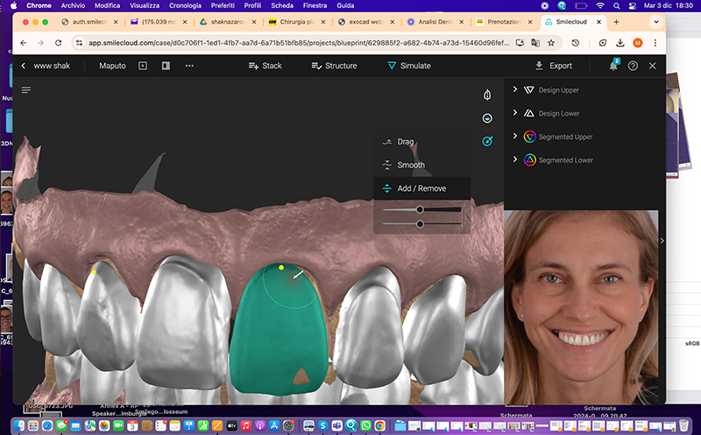This screenshot has width=701, height=435.
Task: Activate the cyan sculpt tool icon
Action: click(x=487, y=141)
